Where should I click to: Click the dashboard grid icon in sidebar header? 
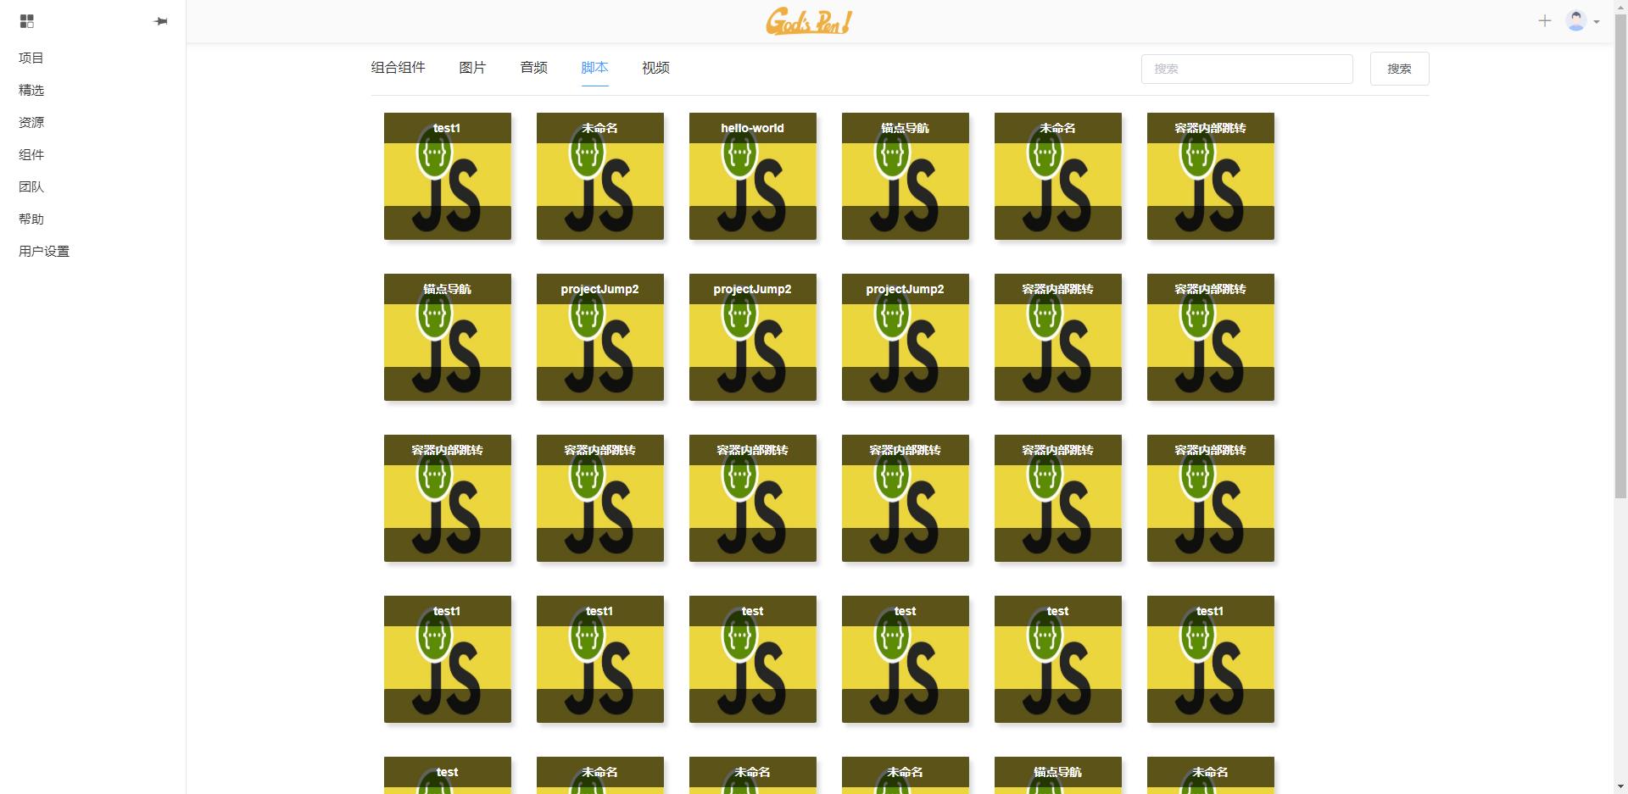click(27, 21)
